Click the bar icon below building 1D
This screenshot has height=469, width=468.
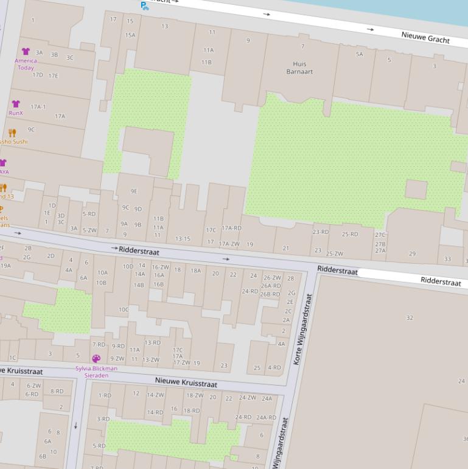pos(2,209)
